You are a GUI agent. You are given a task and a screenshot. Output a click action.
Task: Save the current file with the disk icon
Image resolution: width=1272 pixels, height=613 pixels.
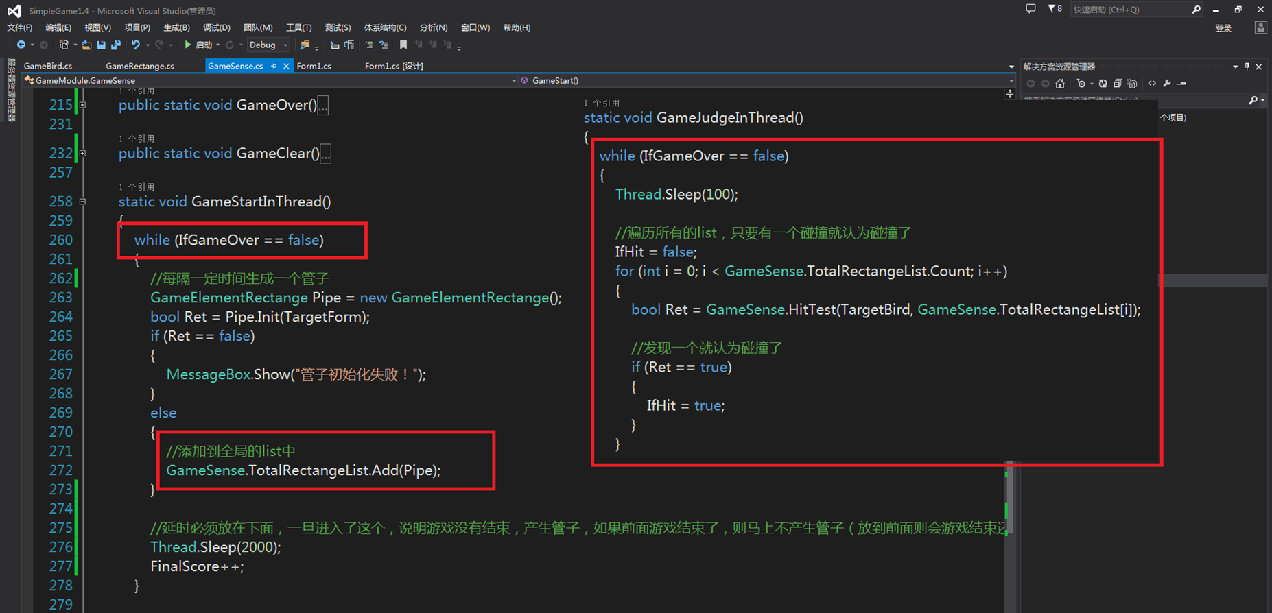click(x=102, y=45)
